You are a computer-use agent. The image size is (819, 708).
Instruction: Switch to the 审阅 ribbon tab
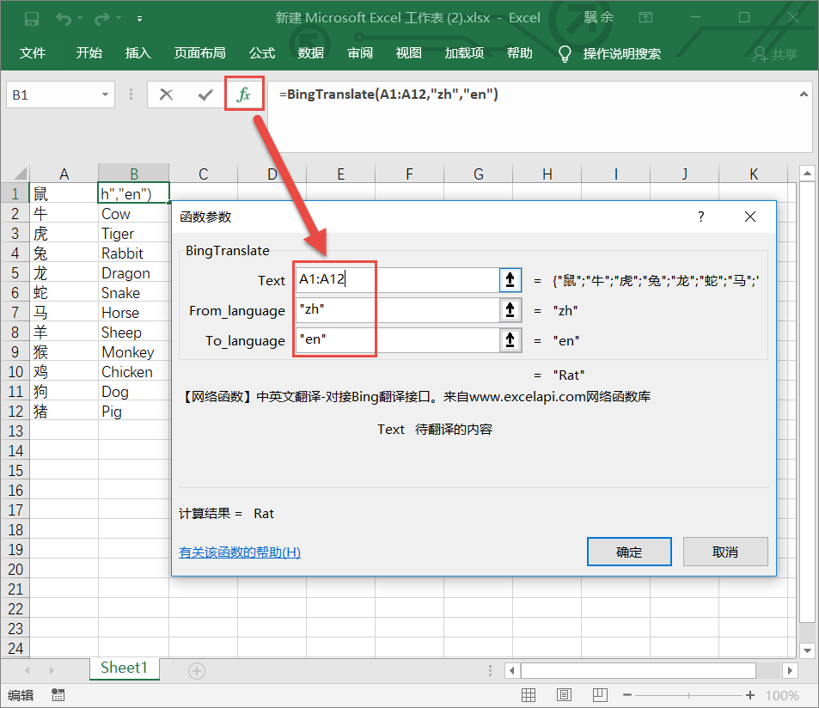[360, 53]
